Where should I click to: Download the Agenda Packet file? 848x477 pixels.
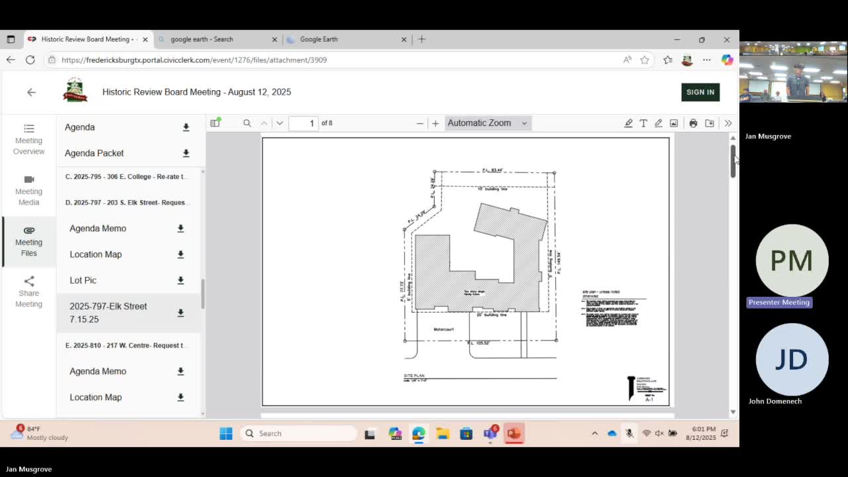(186, 153)
